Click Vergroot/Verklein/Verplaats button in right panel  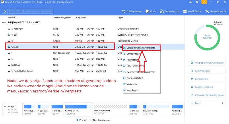207,63
